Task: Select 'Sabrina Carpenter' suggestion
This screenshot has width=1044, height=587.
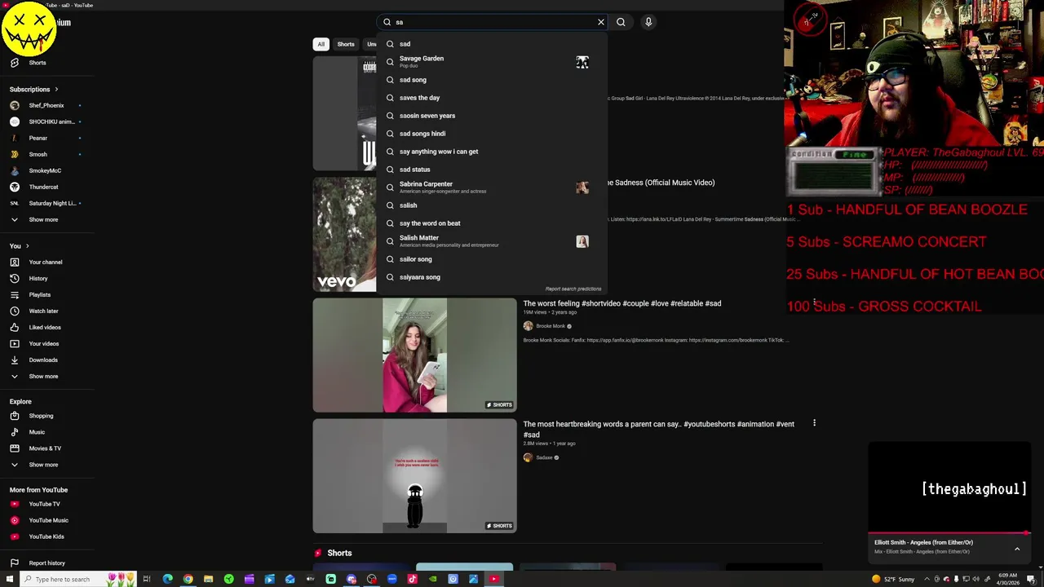Action: click(493, 188)
